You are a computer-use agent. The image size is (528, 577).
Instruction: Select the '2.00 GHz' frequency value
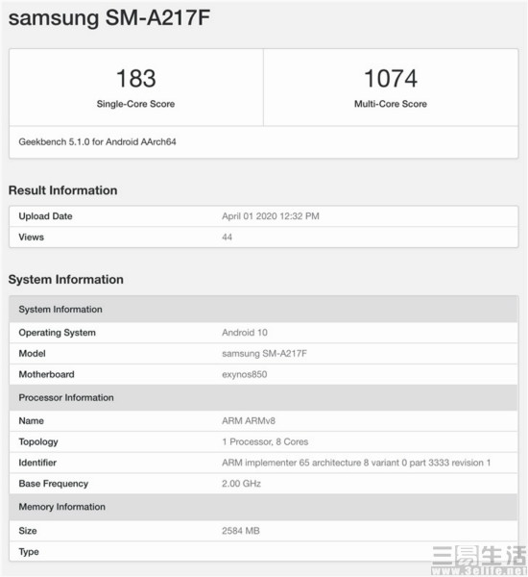pos(241,484)
